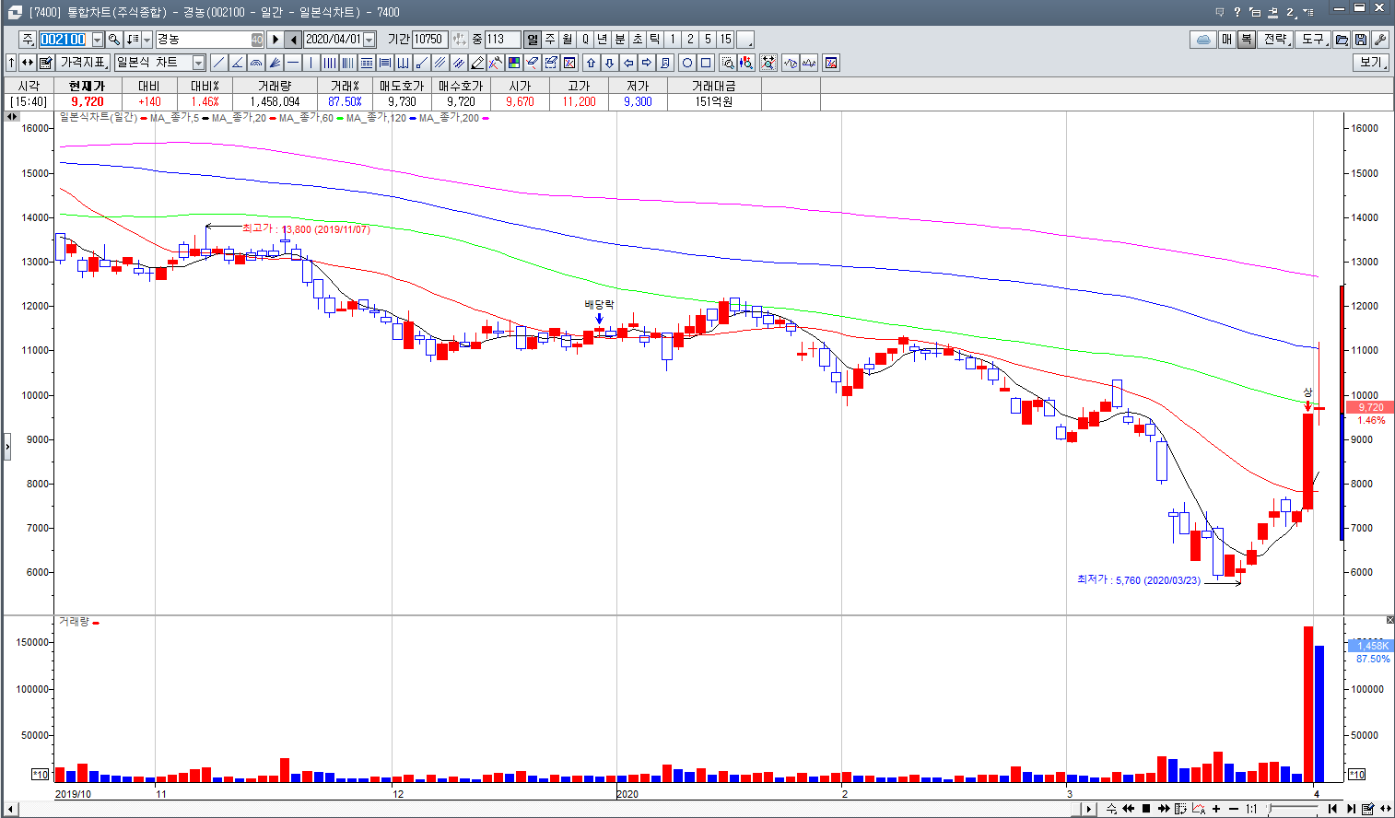Go to previous stock with the back arrow

click(x=293, y=40)
